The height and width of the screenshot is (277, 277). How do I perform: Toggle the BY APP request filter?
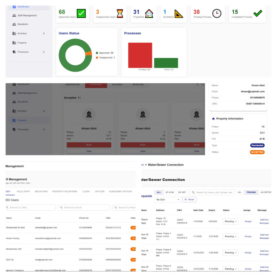point(182,192)
